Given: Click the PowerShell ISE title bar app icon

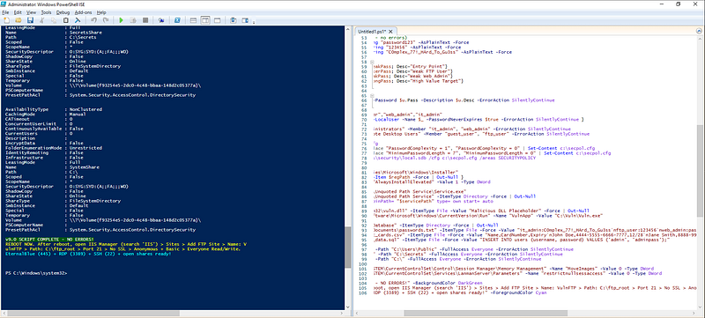Looking at the screenshot, I should pos(4,4).
